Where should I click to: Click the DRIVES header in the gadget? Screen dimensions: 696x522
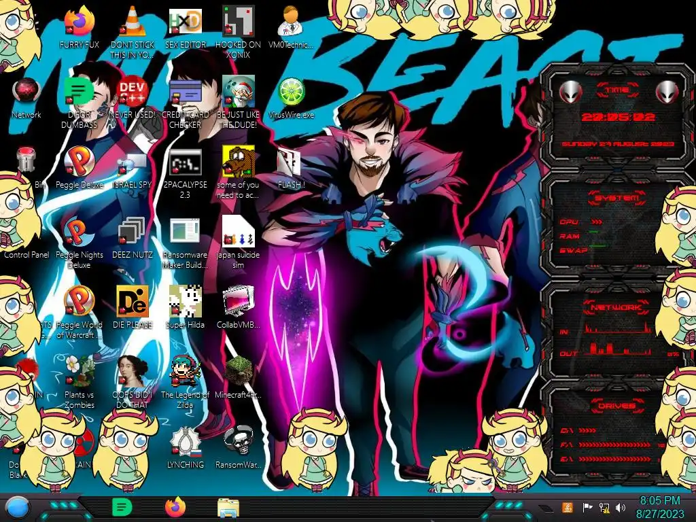pos(617,406)
